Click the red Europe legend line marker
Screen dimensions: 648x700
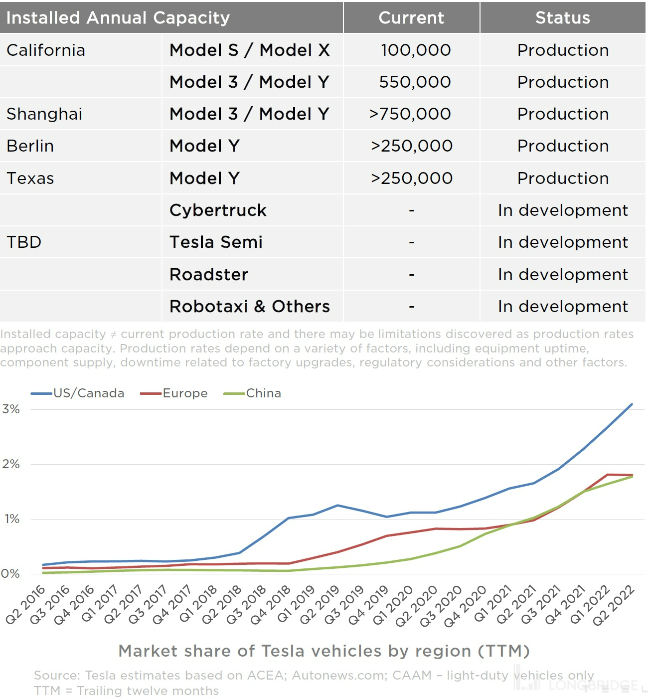(151, 393)
